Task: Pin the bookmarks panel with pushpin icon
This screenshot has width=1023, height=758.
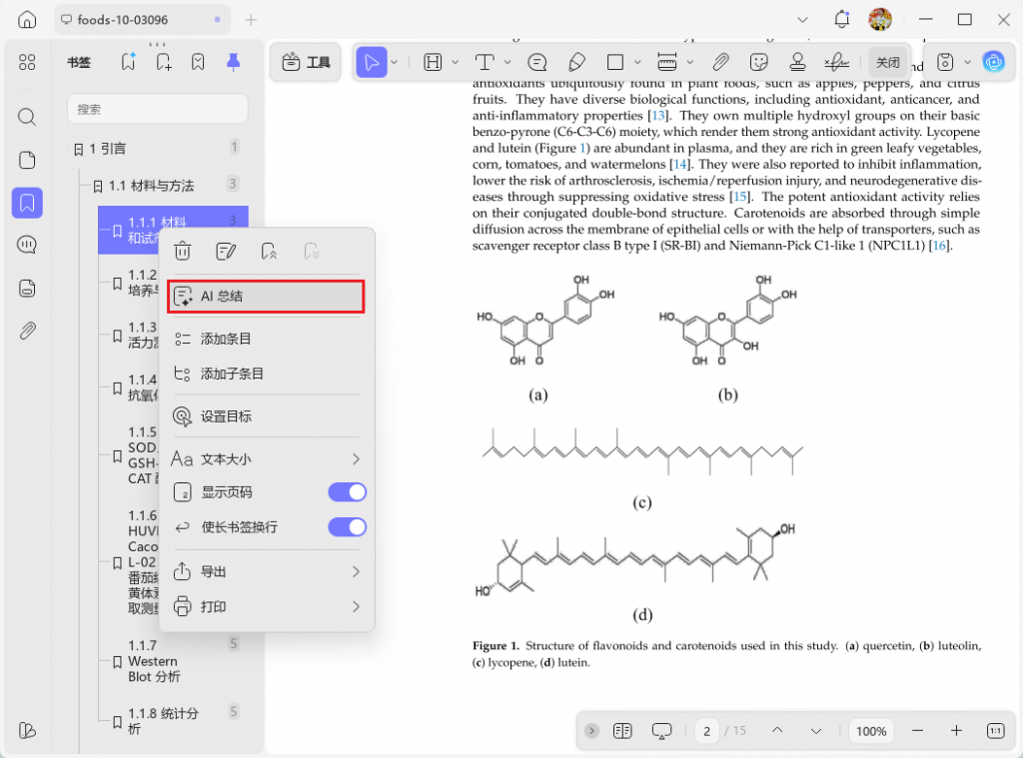Action: click(x=233, y=62)
